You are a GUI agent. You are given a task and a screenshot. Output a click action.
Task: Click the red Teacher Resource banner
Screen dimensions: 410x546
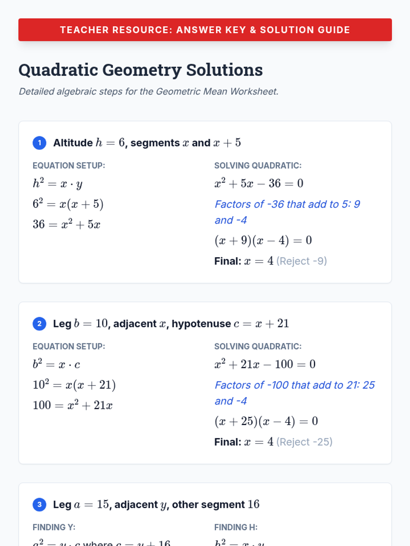(205, 30)
